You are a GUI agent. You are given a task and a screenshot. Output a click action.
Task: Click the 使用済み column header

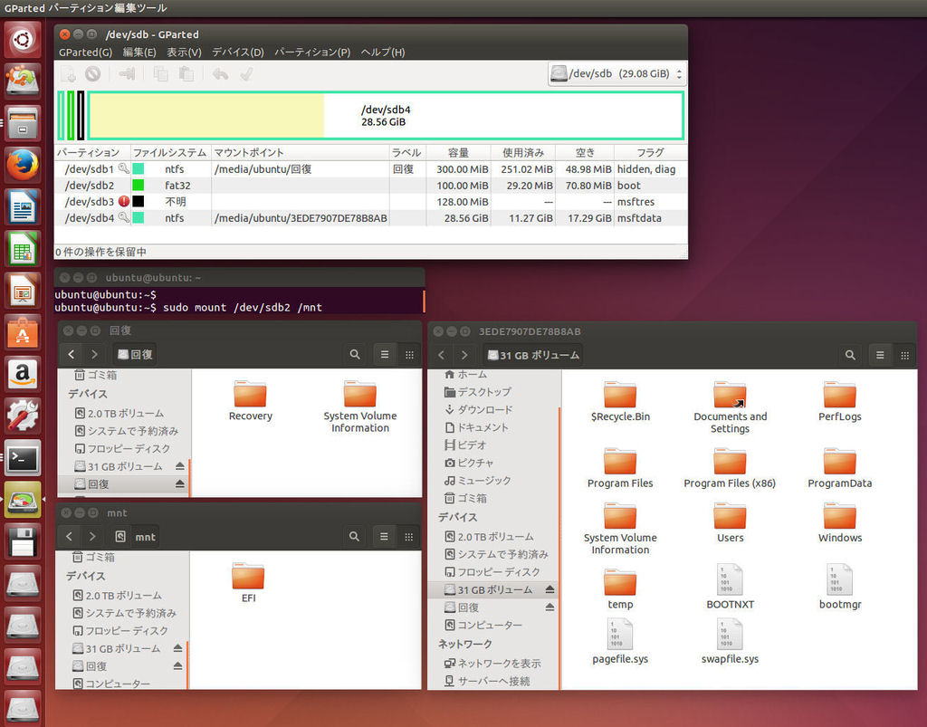523,152
